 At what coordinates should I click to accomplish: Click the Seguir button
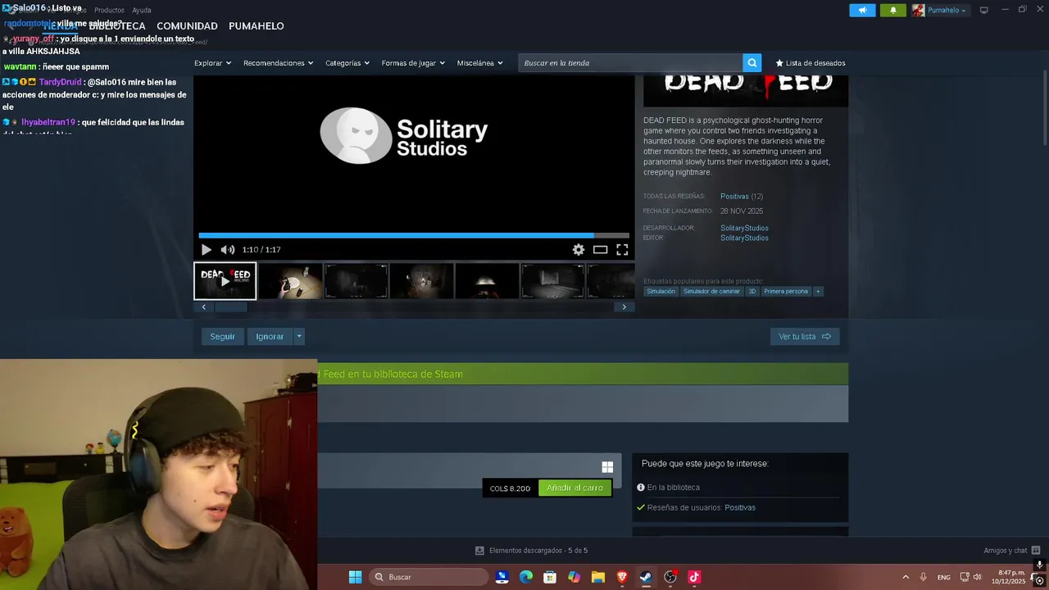[222, 337]
